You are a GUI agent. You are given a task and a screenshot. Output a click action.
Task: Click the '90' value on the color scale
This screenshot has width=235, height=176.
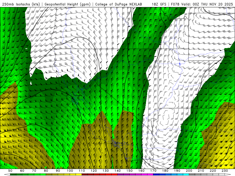[x=58, y=171]
